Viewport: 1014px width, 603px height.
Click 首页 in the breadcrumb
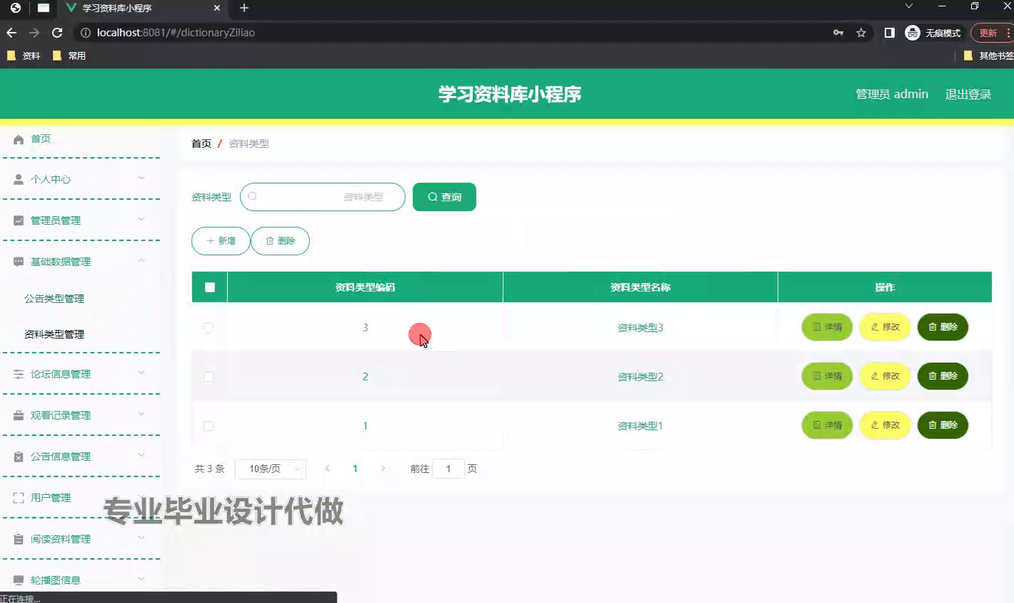point(202,144)
